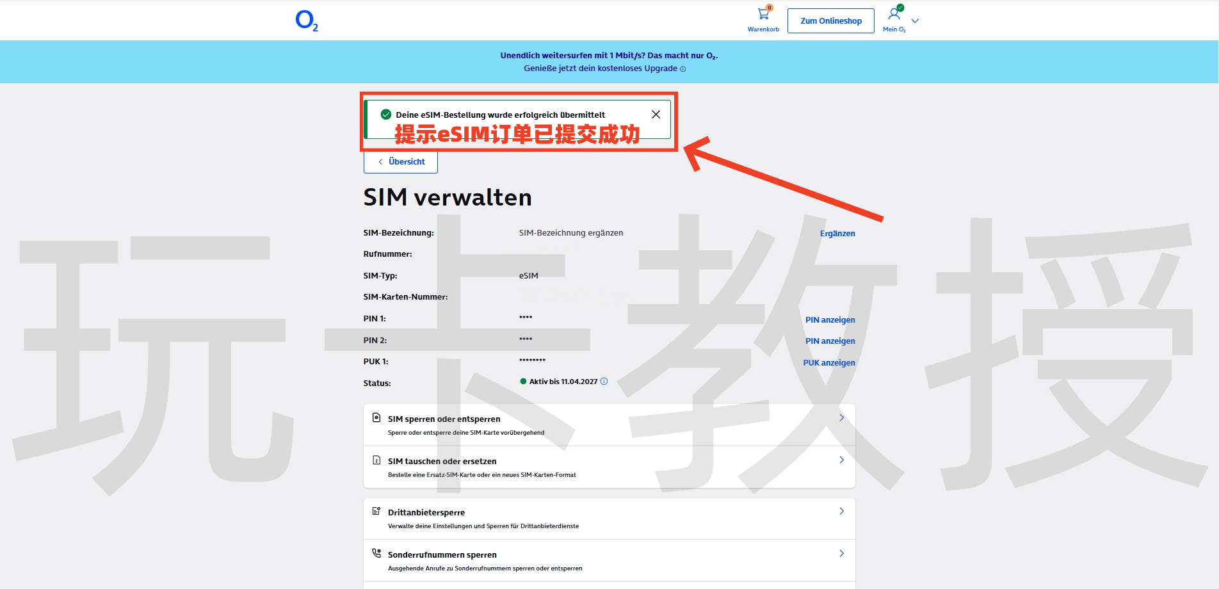Open SIM sperren oder entsperren row

609,425
